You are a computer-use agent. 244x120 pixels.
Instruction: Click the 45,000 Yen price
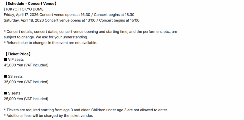(13, 65)
